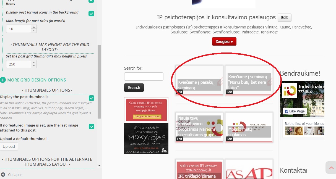Uncheck Display the post thumbnails
Screen dimensions: 336x179
click(91, 98)
